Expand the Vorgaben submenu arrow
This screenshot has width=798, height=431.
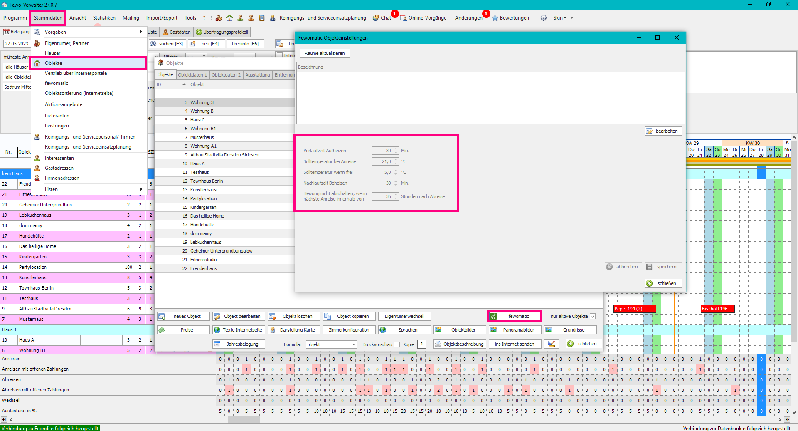(x=141, y=32)
